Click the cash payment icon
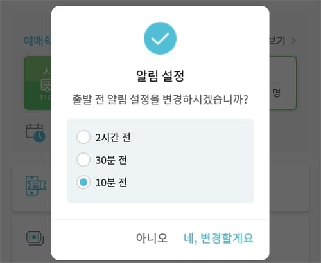The width and height of the screenshot is (321, 263). pos(35,238)
